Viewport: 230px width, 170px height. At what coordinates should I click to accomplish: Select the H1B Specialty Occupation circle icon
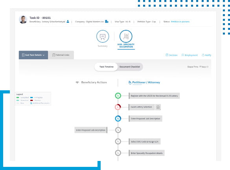coord(126,36)
